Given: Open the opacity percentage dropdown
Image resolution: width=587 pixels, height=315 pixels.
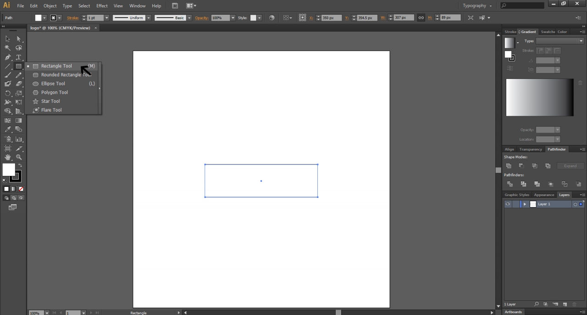Looking at the screenshot, I should (x=233, y=18).
